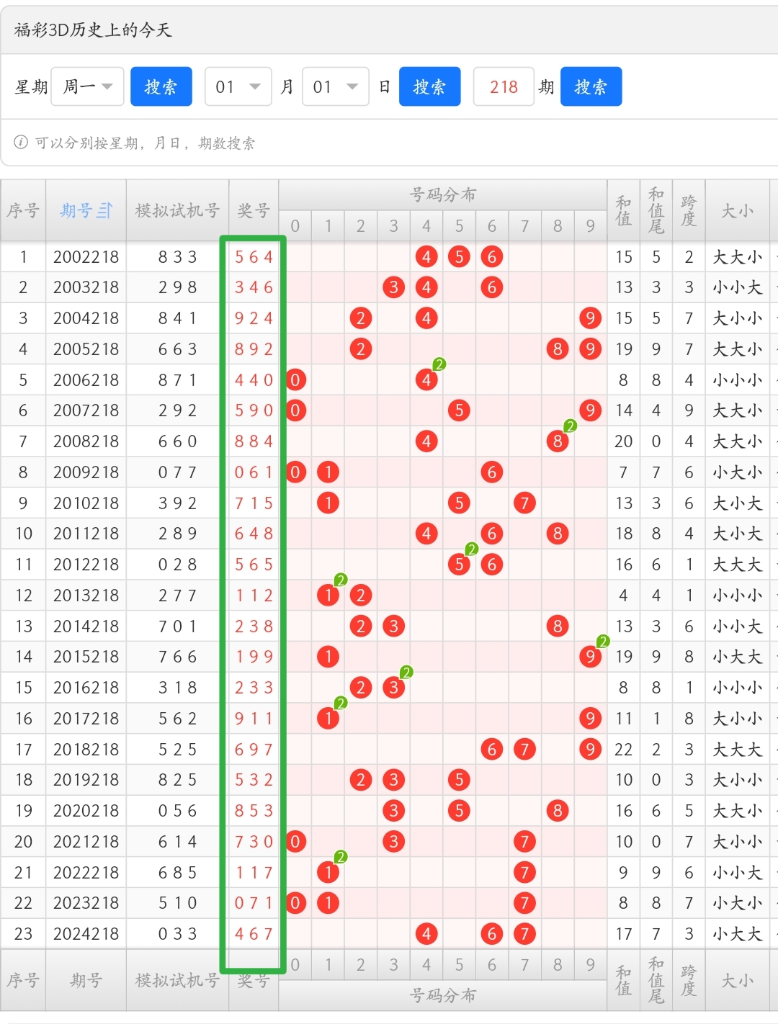The image size is (778, 1024).
Task: Click red ball 1 in row 2009218
Action: click(328, 472)
